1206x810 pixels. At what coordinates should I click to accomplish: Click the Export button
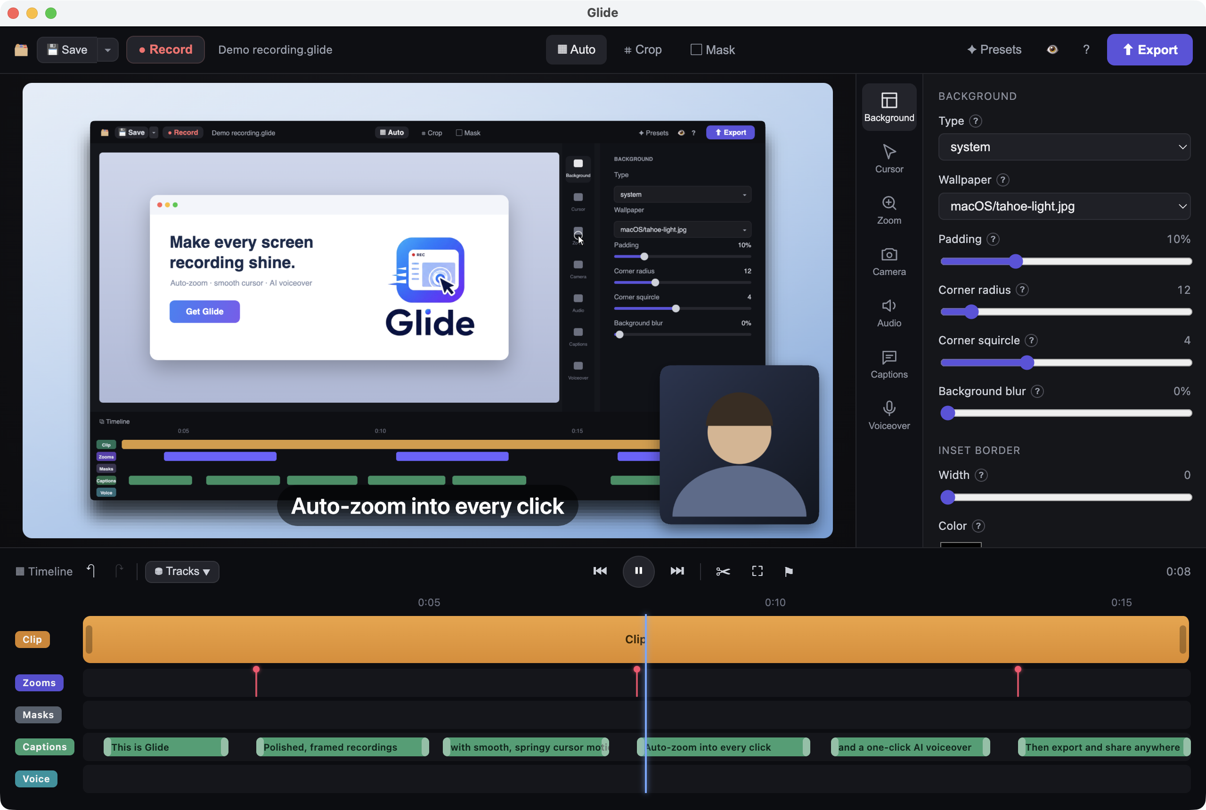[1149, 49]
